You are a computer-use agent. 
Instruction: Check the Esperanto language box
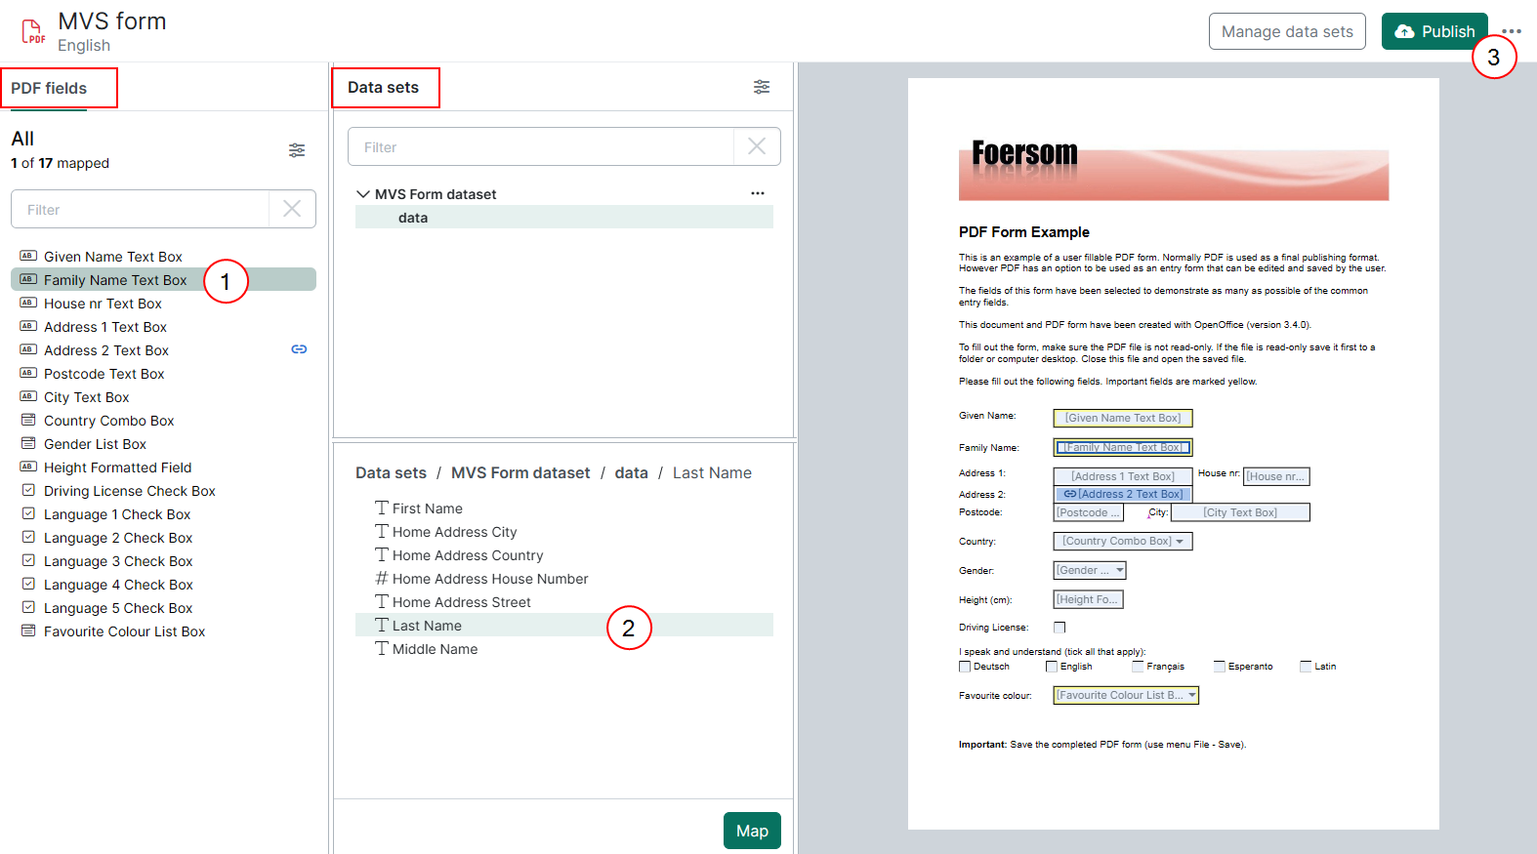click(x=1220, y=667)
